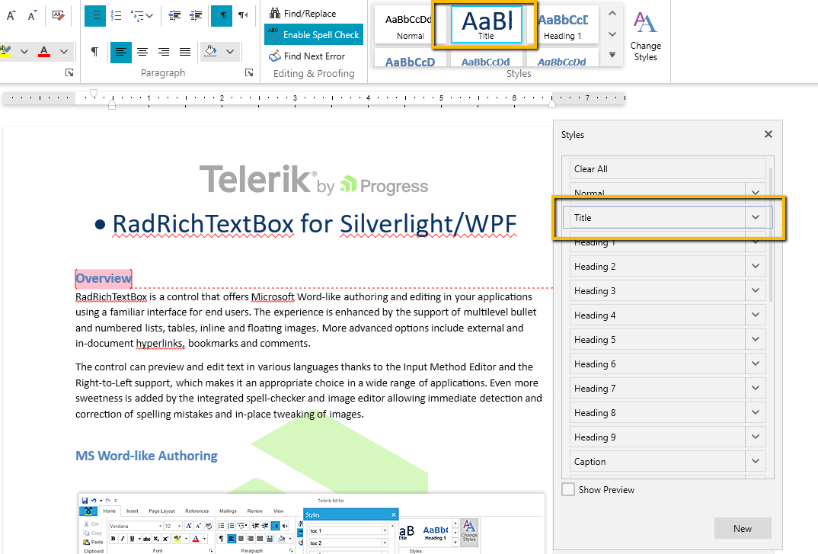Center align text
The image size is (818, 554).
coord(142,52)
